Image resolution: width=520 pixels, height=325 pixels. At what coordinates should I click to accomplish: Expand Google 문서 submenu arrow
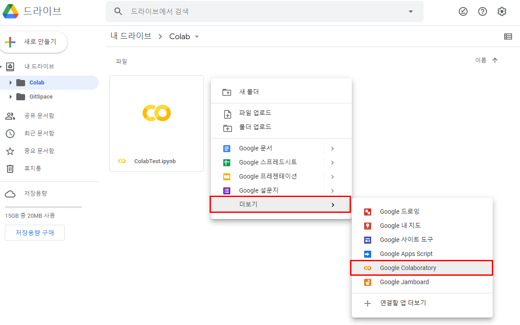(332, 148)
